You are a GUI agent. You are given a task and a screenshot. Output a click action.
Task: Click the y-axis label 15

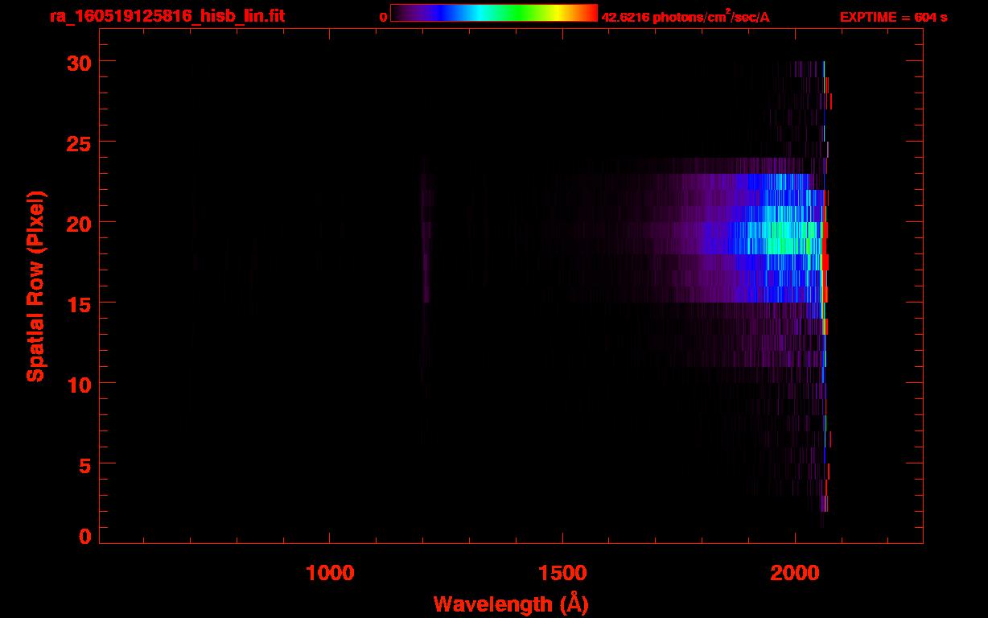point(79,303)
